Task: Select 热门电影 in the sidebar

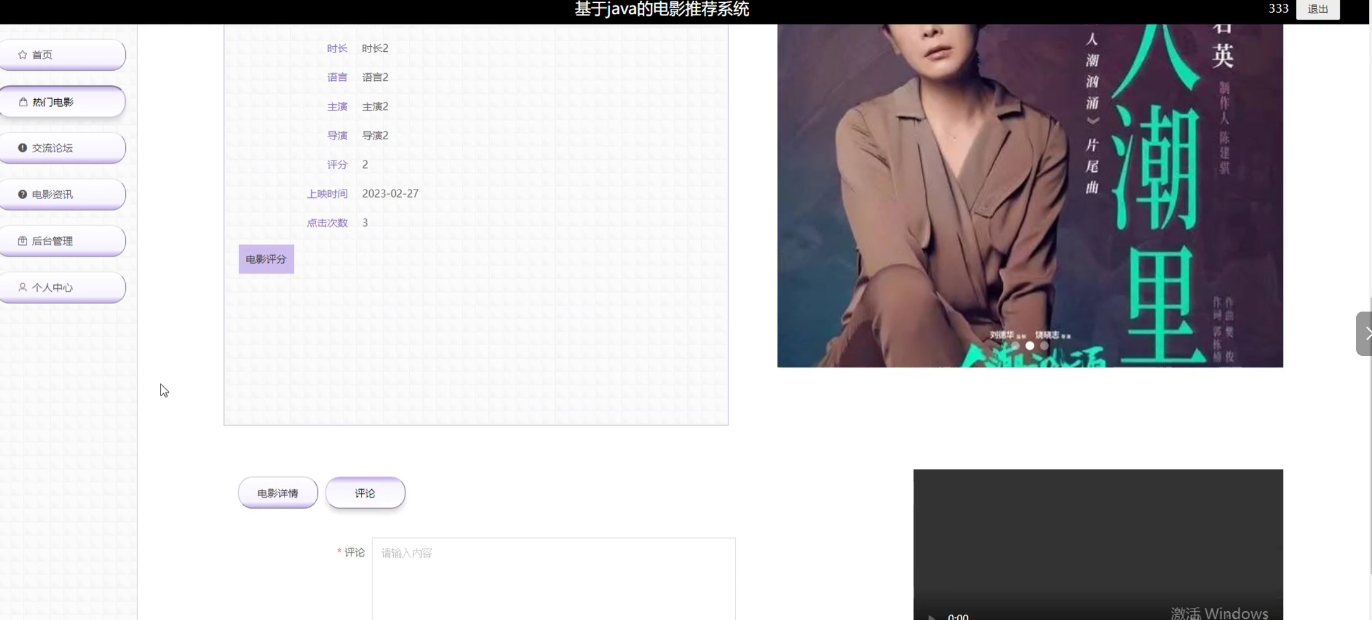Action: 63,102
